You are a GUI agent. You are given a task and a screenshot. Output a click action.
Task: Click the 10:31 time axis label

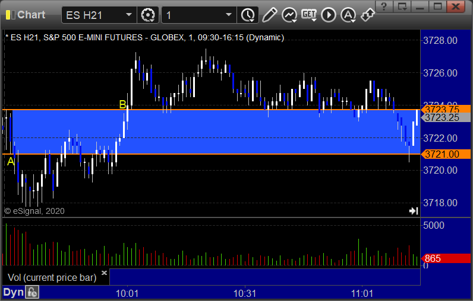(x=245, y=293)
